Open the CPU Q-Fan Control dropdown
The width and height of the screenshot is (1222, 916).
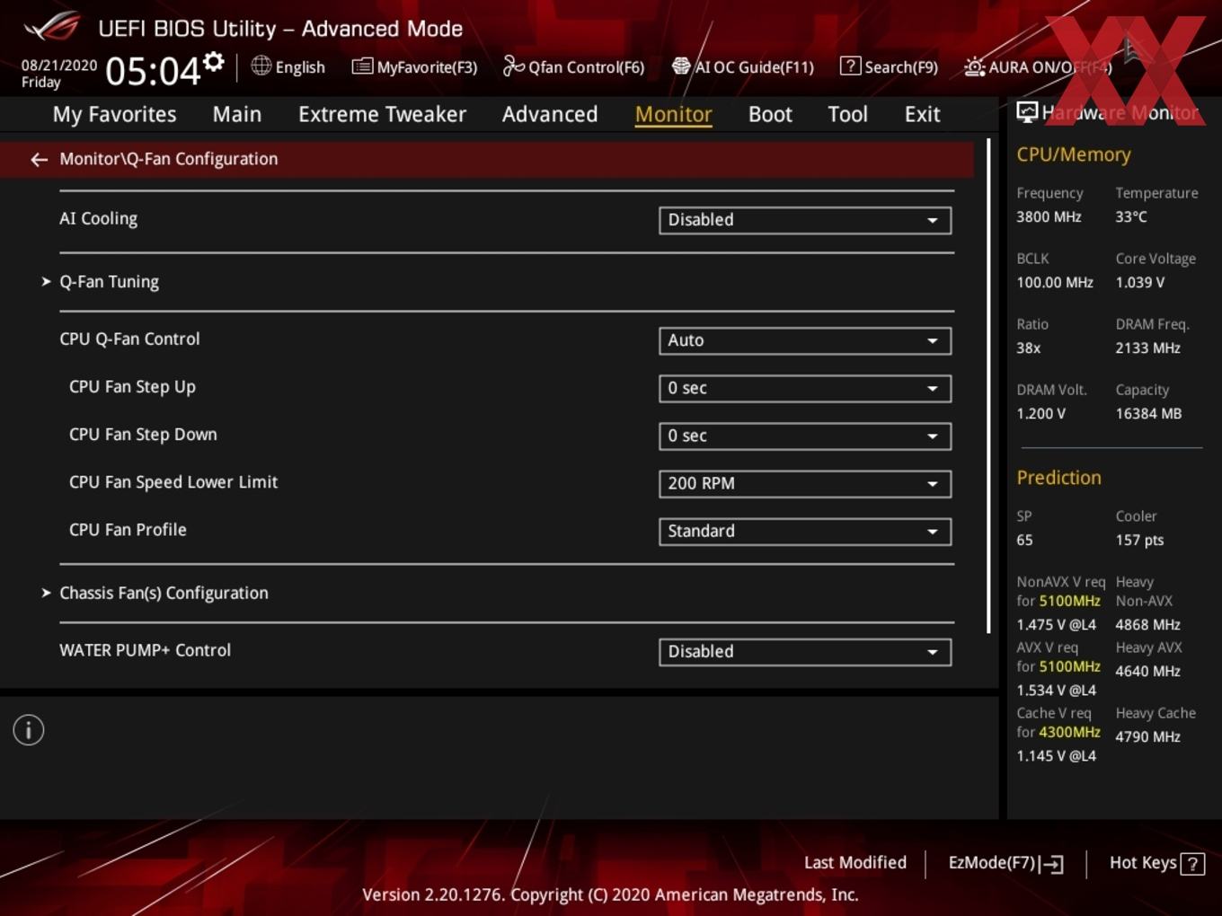click(x=805, y=340)
